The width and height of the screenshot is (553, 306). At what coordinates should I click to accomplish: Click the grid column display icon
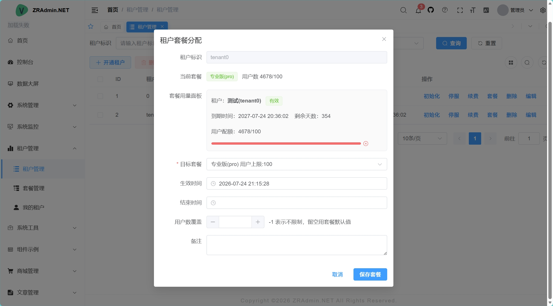click(x=511, y=63)
